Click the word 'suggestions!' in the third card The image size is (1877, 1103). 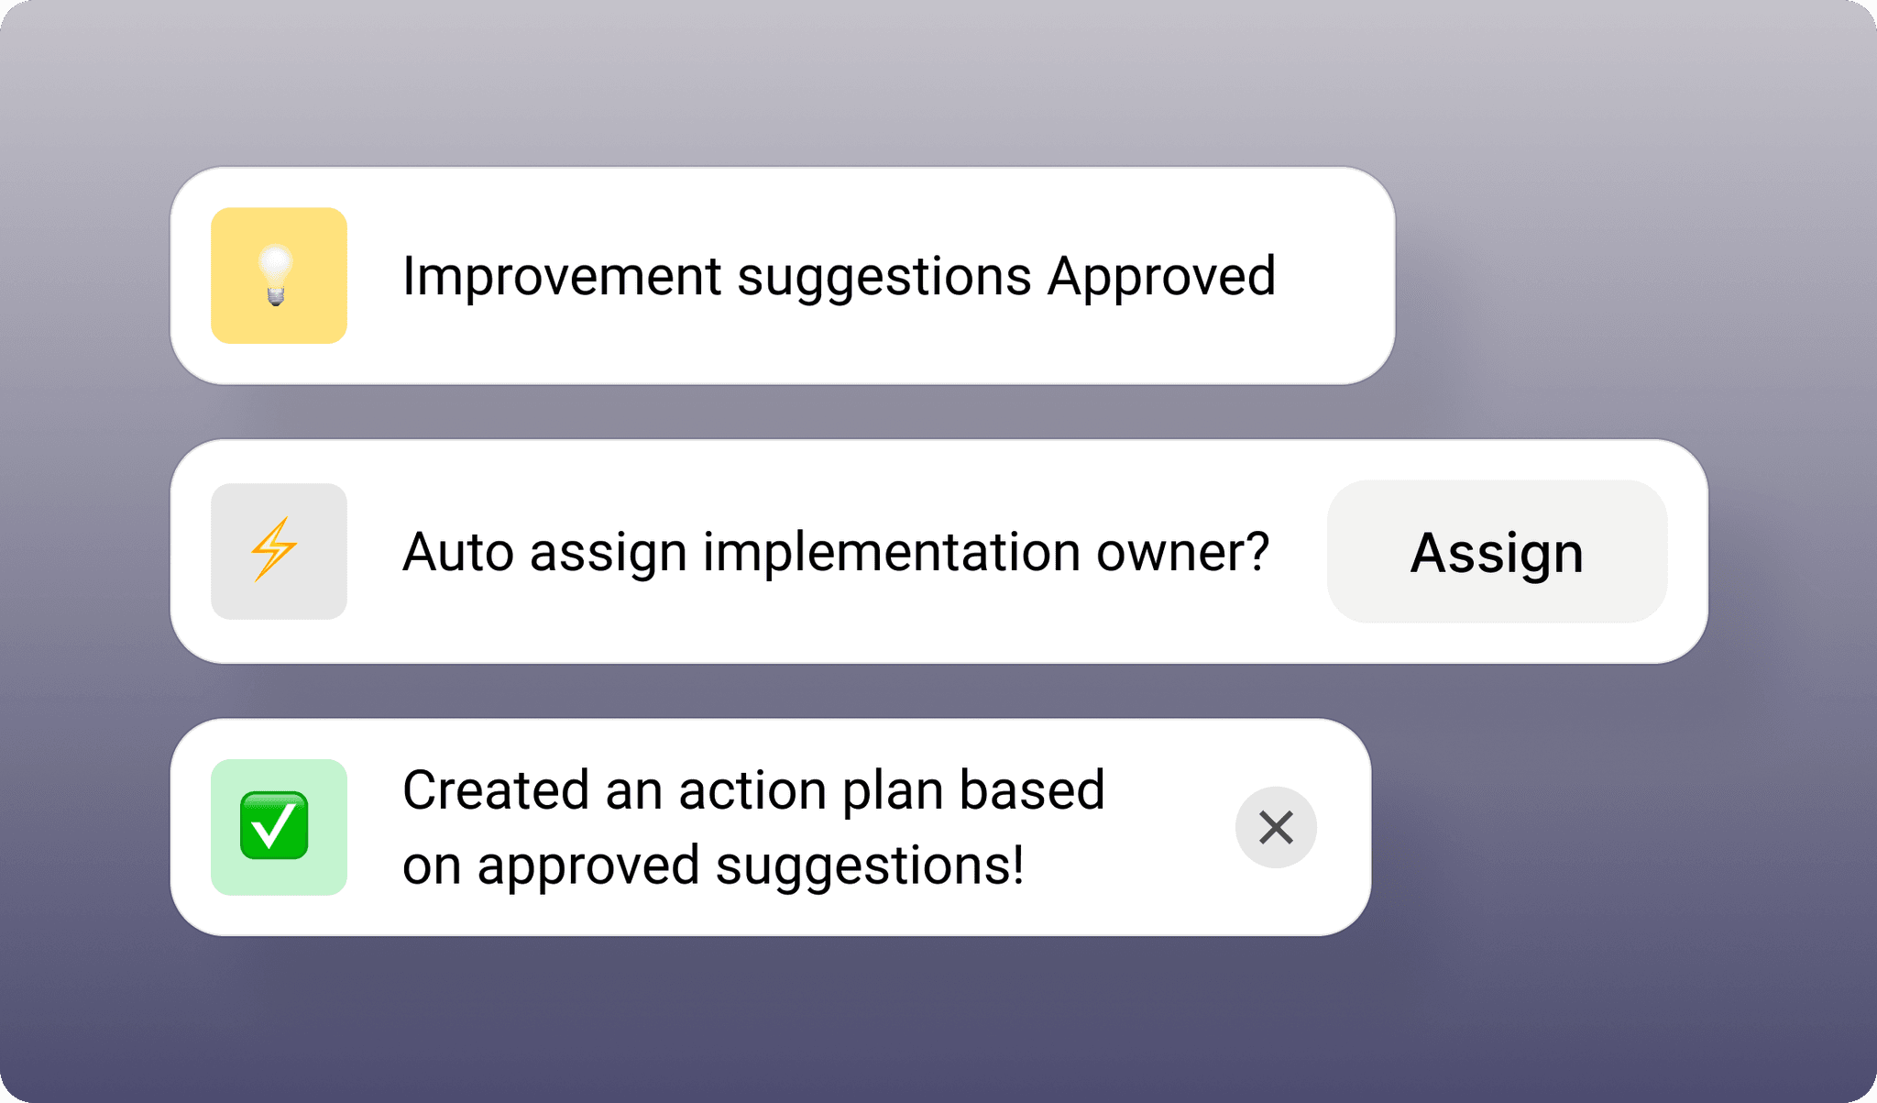pos(869,866)
